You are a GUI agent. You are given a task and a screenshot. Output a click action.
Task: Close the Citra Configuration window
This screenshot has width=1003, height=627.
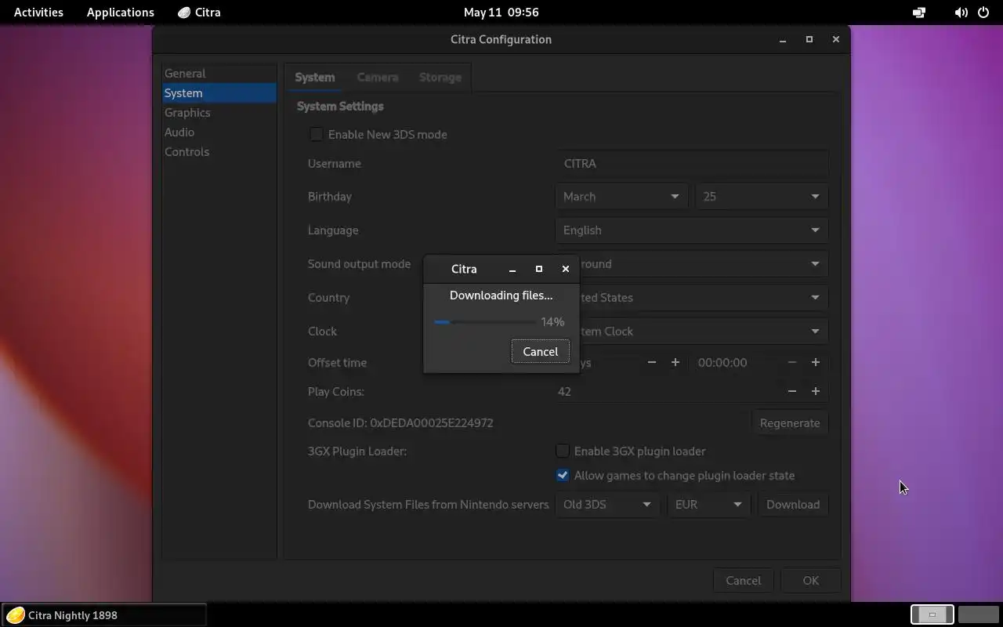tap(836, 39)
